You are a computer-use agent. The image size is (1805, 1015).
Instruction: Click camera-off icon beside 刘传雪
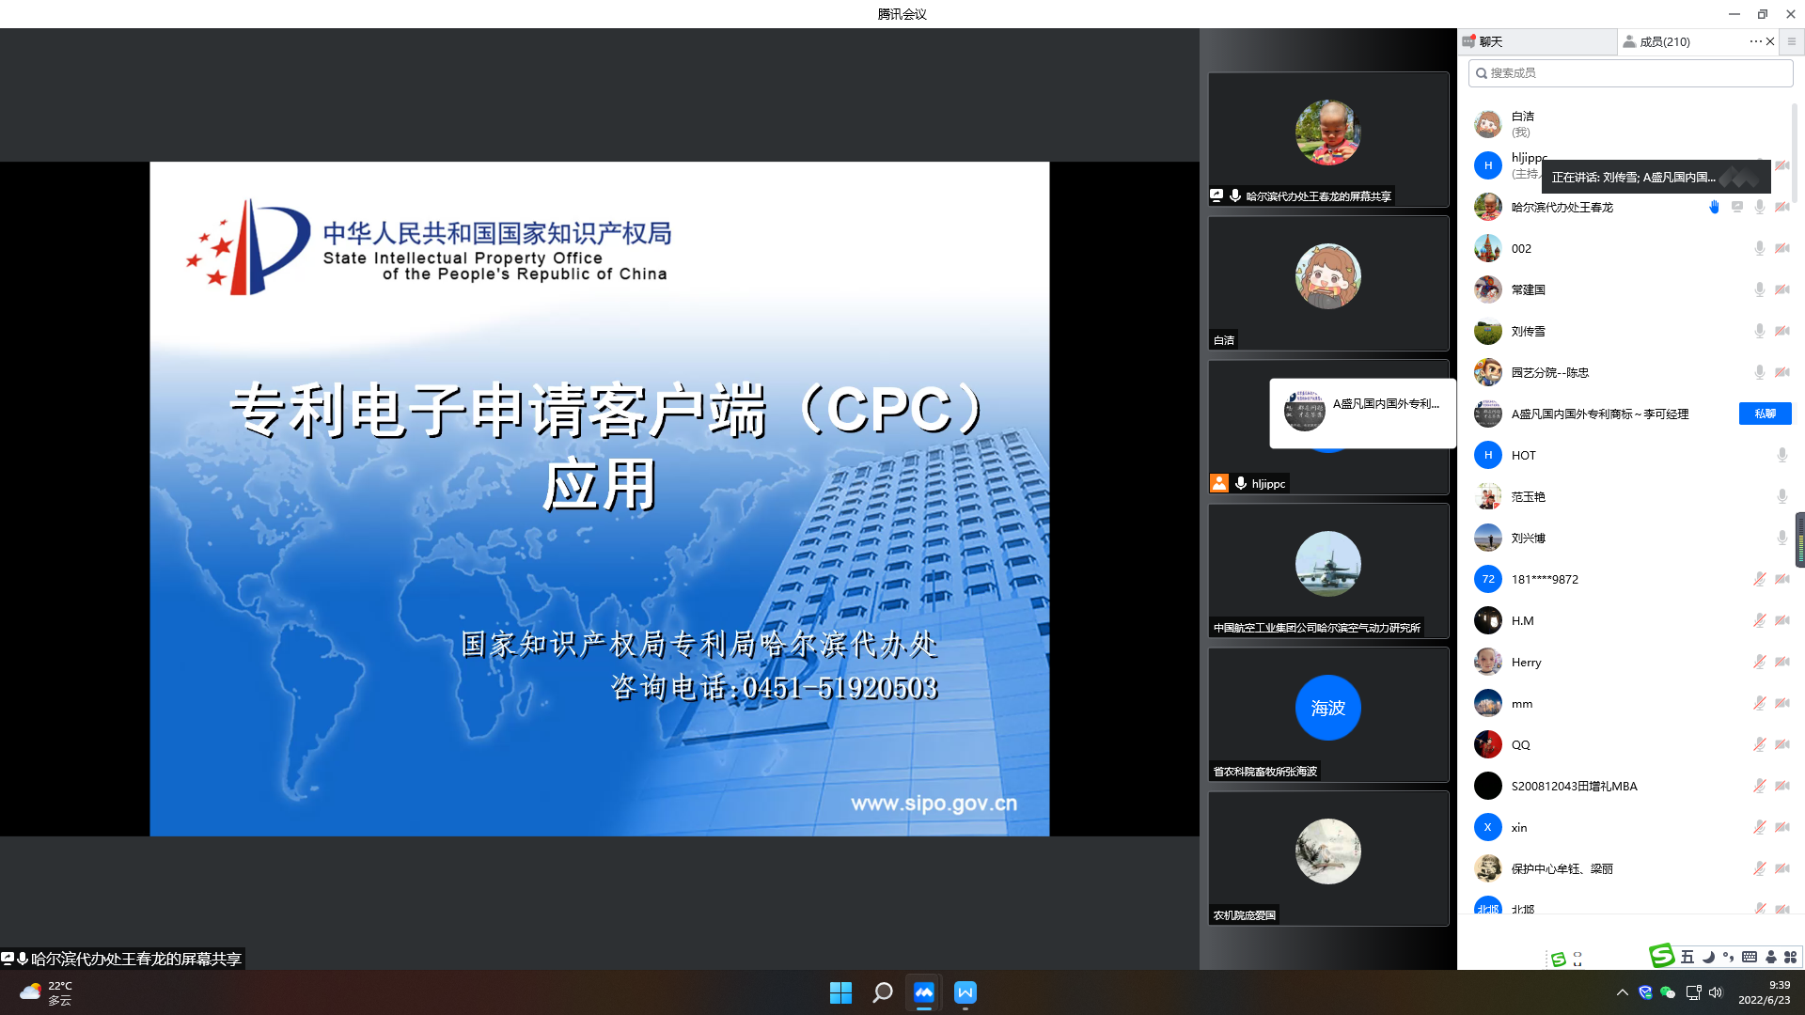pos(1782,331)
